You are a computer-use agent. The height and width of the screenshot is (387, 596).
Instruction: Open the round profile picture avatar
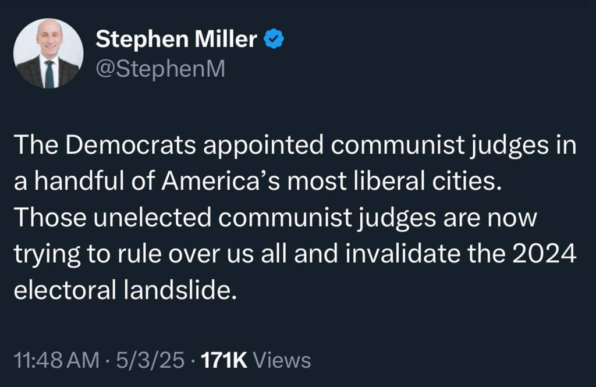pos(48,54)
